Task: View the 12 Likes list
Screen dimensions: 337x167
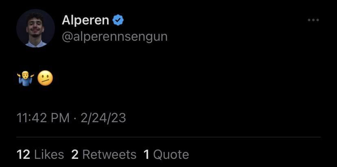Action: [x=40, y=154]
